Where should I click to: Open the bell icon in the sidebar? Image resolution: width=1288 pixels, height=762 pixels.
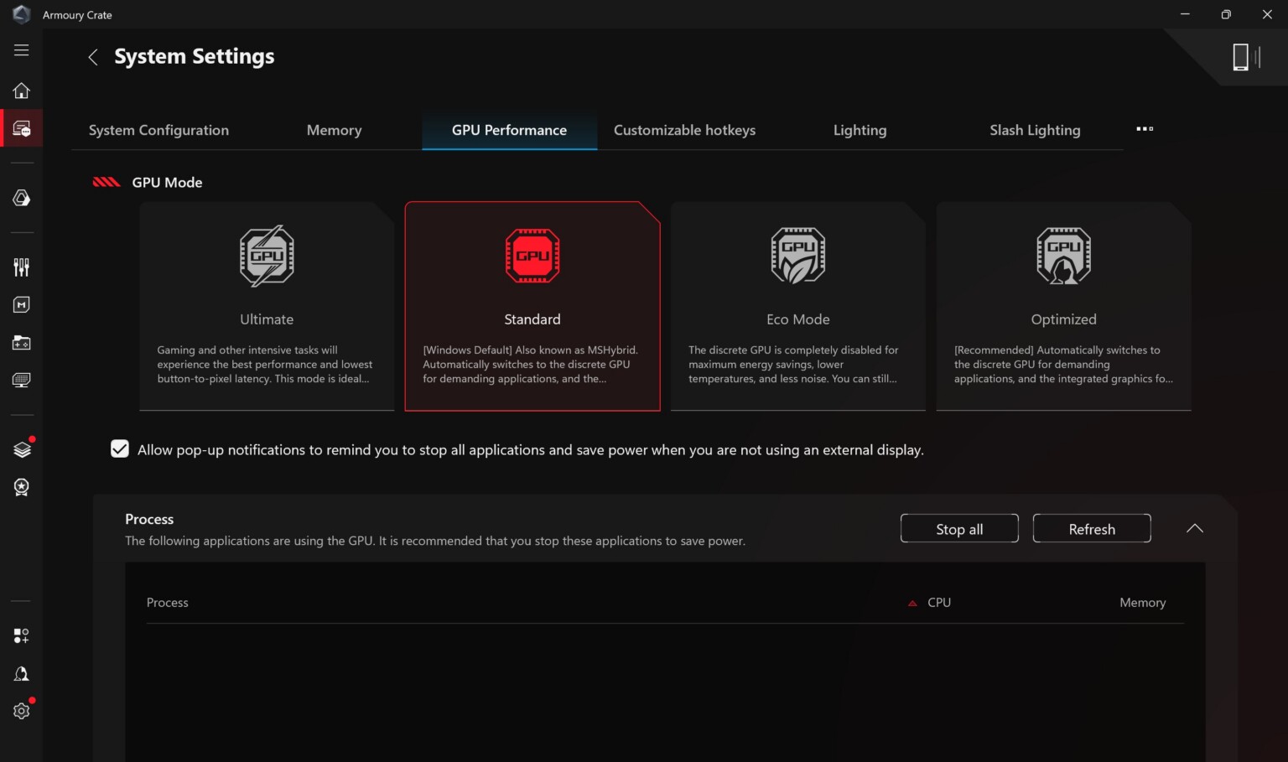(22, 674)
